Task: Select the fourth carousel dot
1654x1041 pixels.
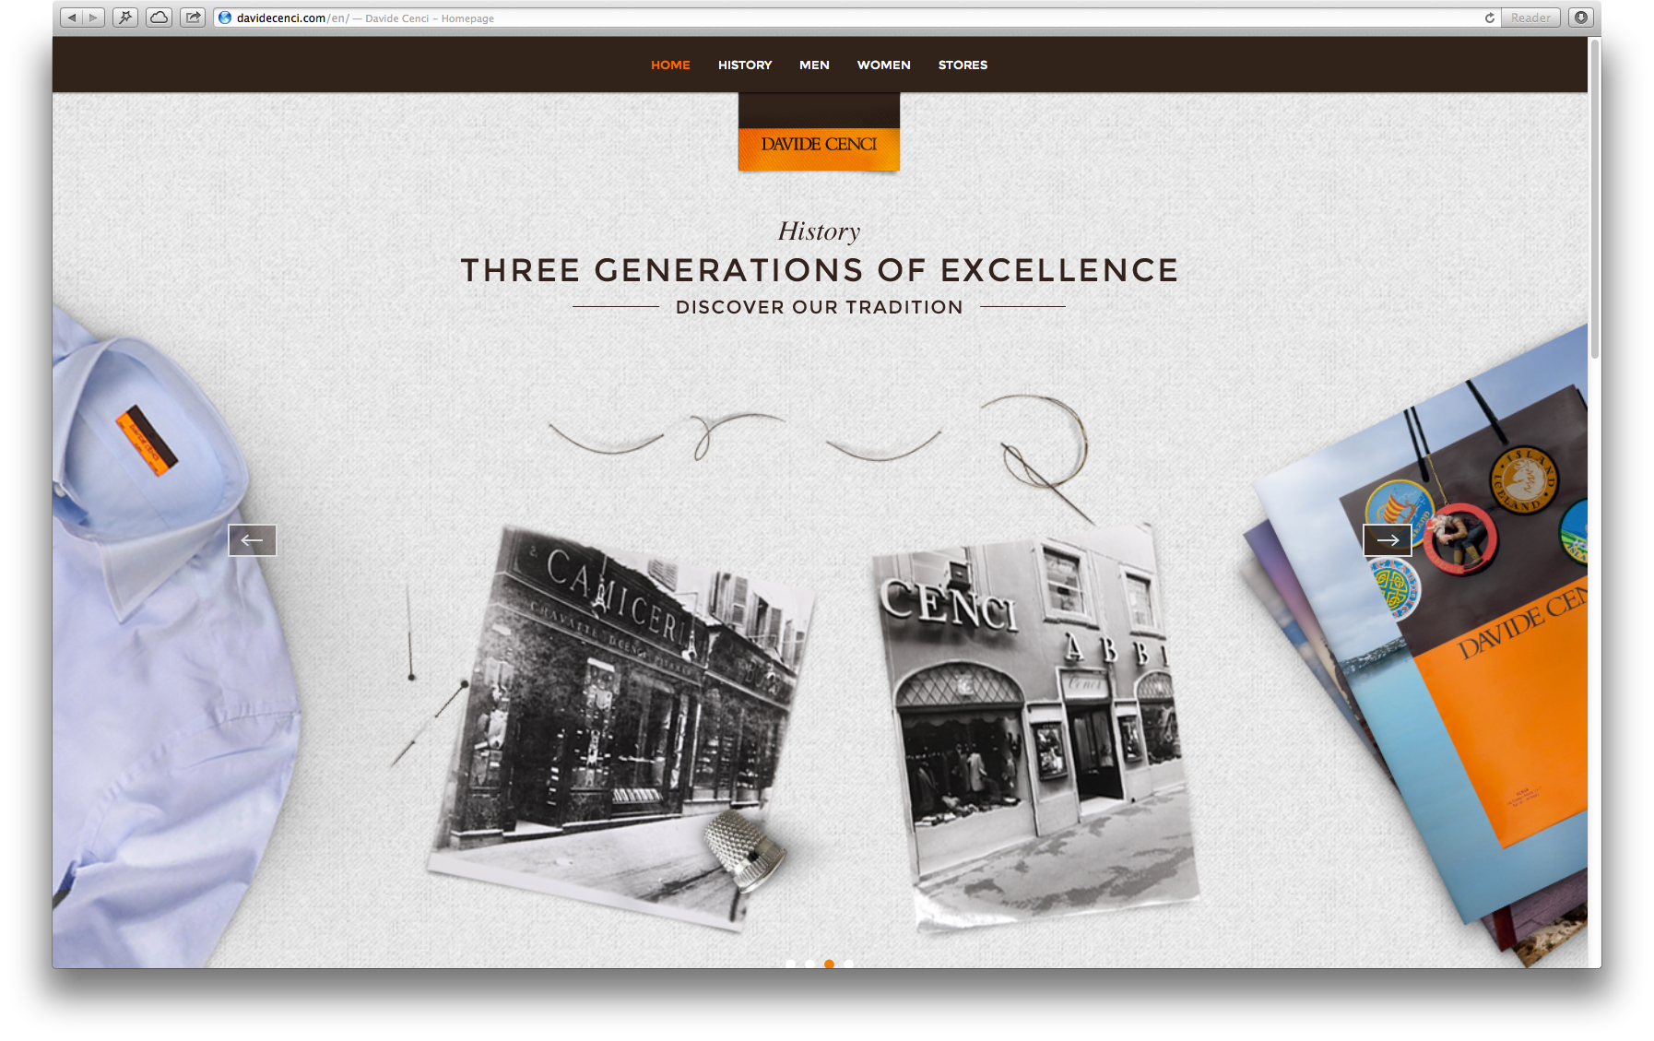Action: (x=848, y=964)
